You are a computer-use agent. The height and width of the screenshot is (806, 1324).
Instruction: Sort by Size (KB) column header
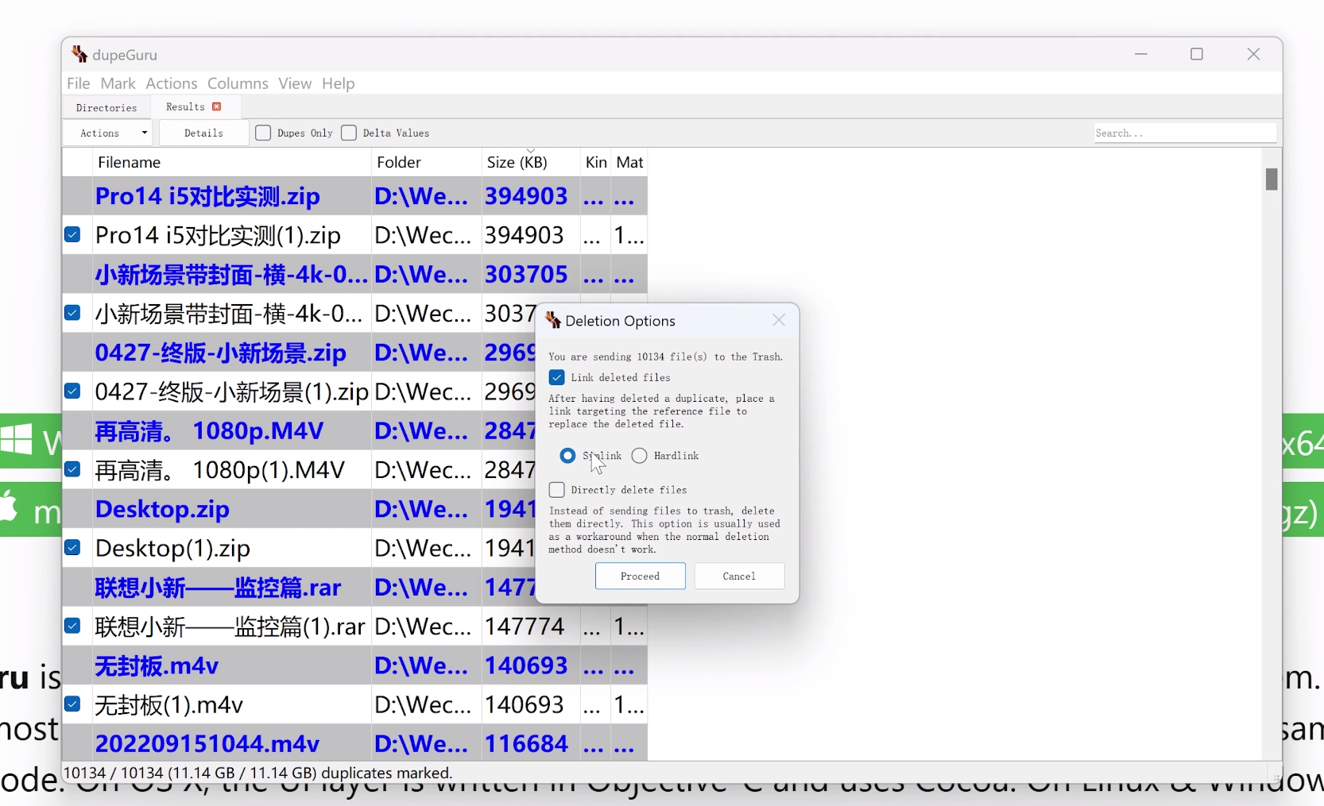point(517,162)
